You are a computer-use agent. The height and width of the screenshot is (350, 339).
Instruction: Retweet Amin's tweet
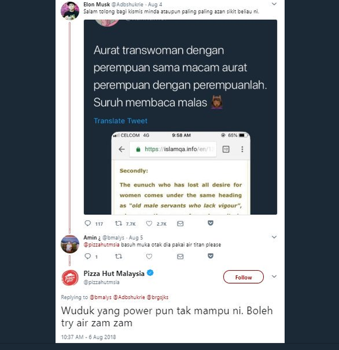(x=119, y=256)
